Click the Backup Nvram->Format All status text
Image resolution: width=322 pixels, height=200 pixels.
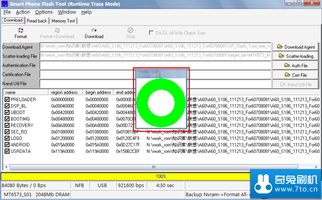tap(218, 194)
